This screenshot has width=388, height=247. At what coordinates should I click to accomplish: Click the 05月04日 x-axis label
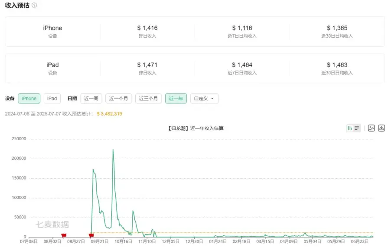pos(312,241)
